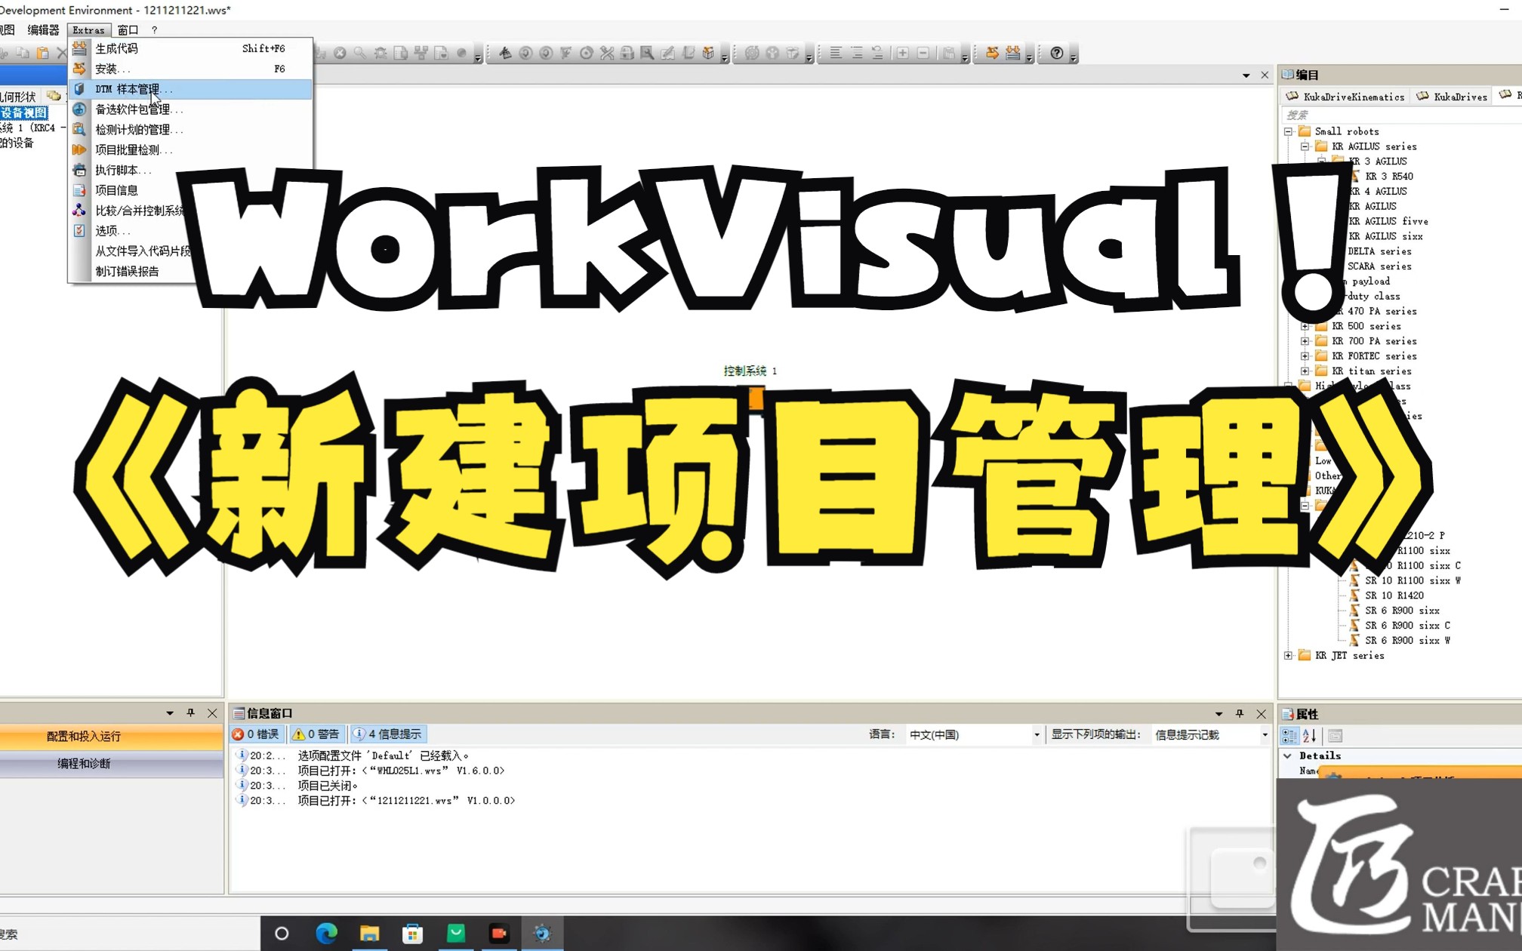Screen dimensions: 1522x951
Task: Switch to the KukaDrives catalog tab
Action: [1451, 97]
